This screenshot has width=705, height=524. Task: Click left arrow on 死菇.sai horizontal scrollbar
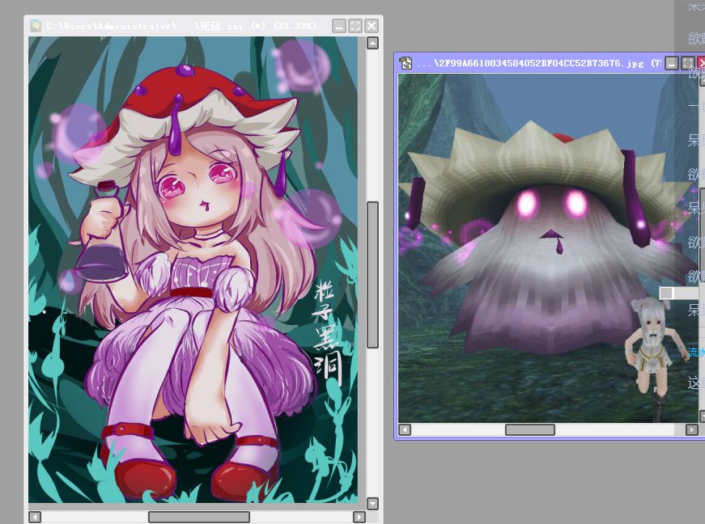pyautogui.click(x=35, y=517)
